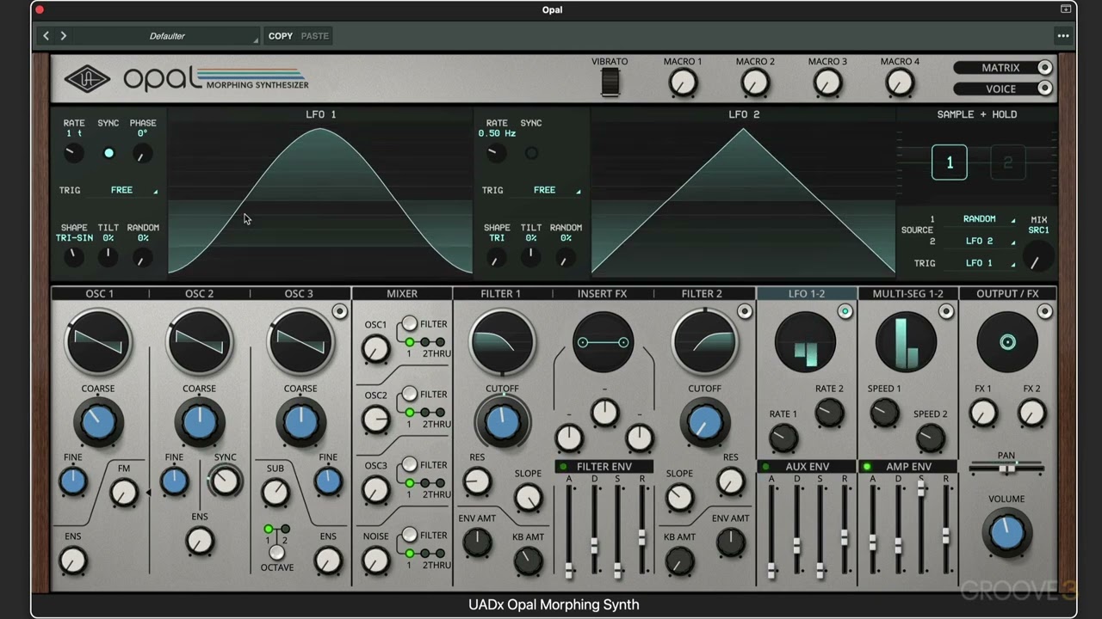
Task: Toggle the Aux Env indicator light
Action: pos(765,467)
